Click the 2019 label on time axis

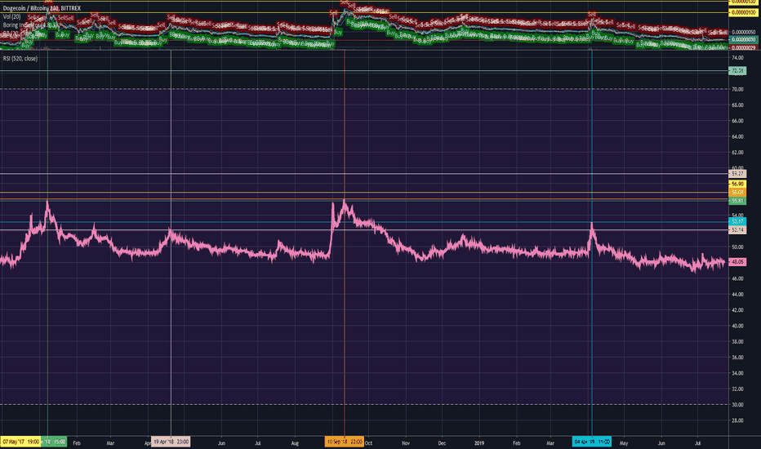click(479, 442)
